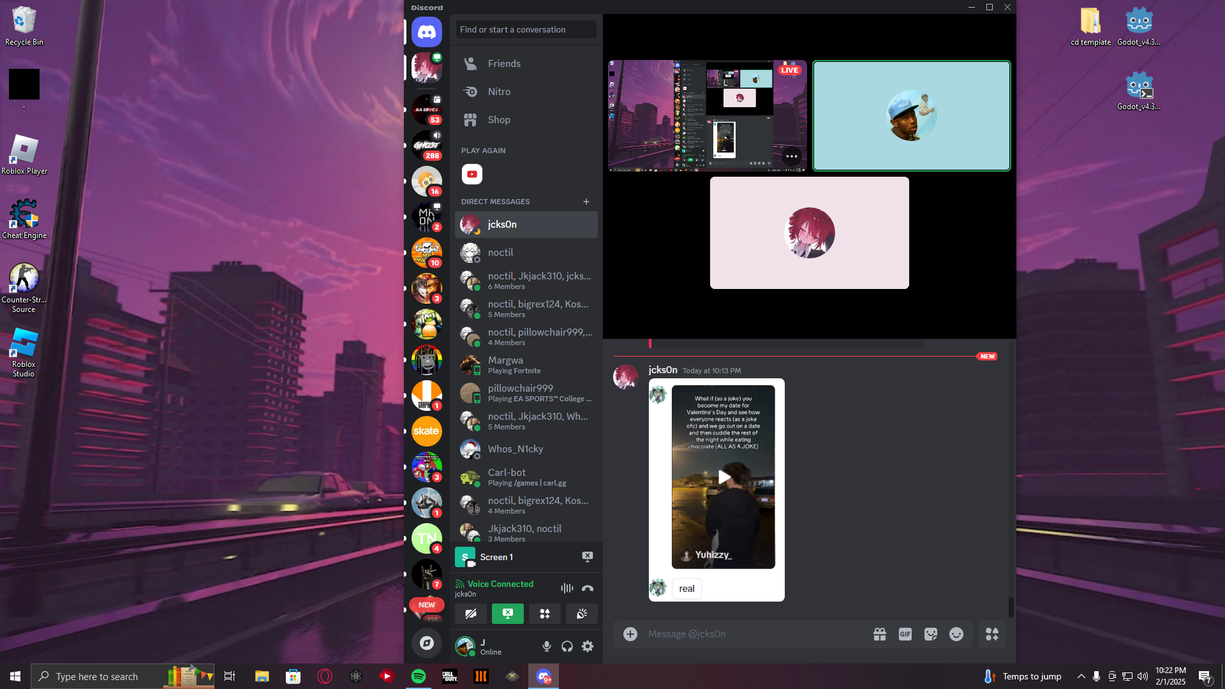This screenshot has height=689, width=1225.
Task: Toggle microphone mute
Action: (x=547, y=646)
